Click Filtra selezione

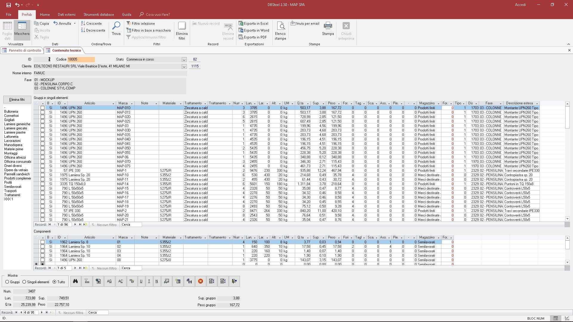click(141, 23)
